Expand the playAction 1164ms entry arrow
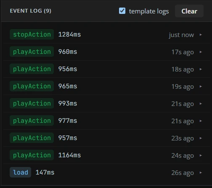This screenshot has width=212, height=188. coord(201,155)
